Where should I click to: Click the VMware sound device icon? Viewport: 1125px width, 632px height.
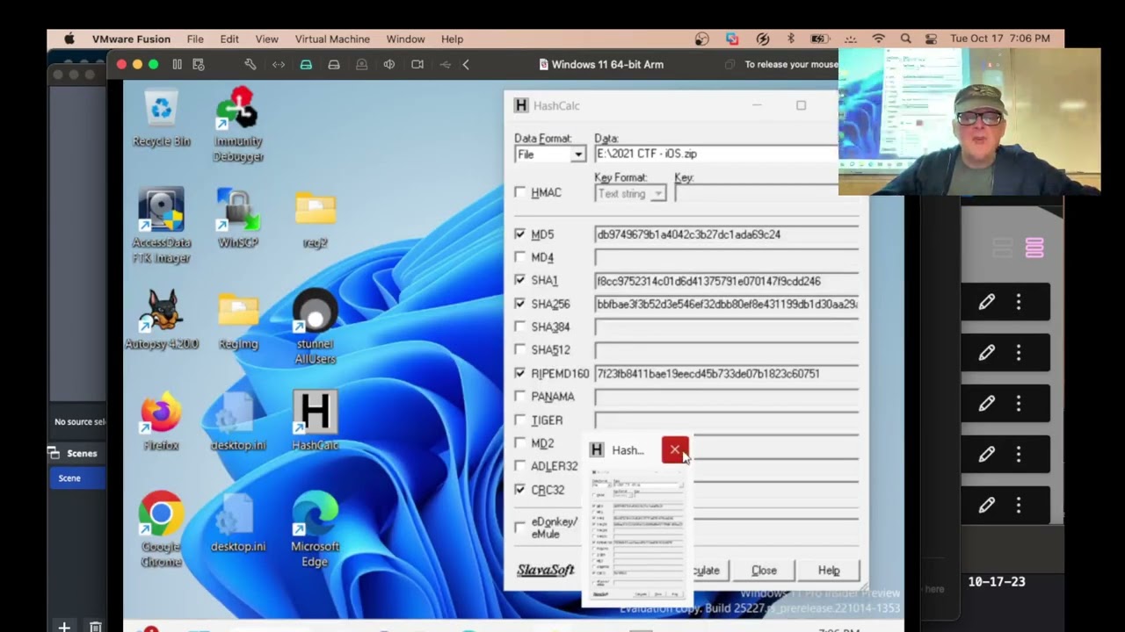point(389,64)
